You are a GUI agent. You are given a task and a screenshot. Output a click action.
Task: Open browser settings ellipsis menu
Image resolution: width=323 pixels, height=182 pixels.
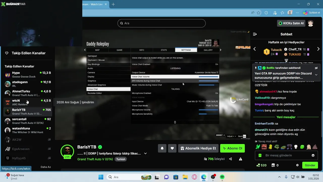[x=298, y=13]
